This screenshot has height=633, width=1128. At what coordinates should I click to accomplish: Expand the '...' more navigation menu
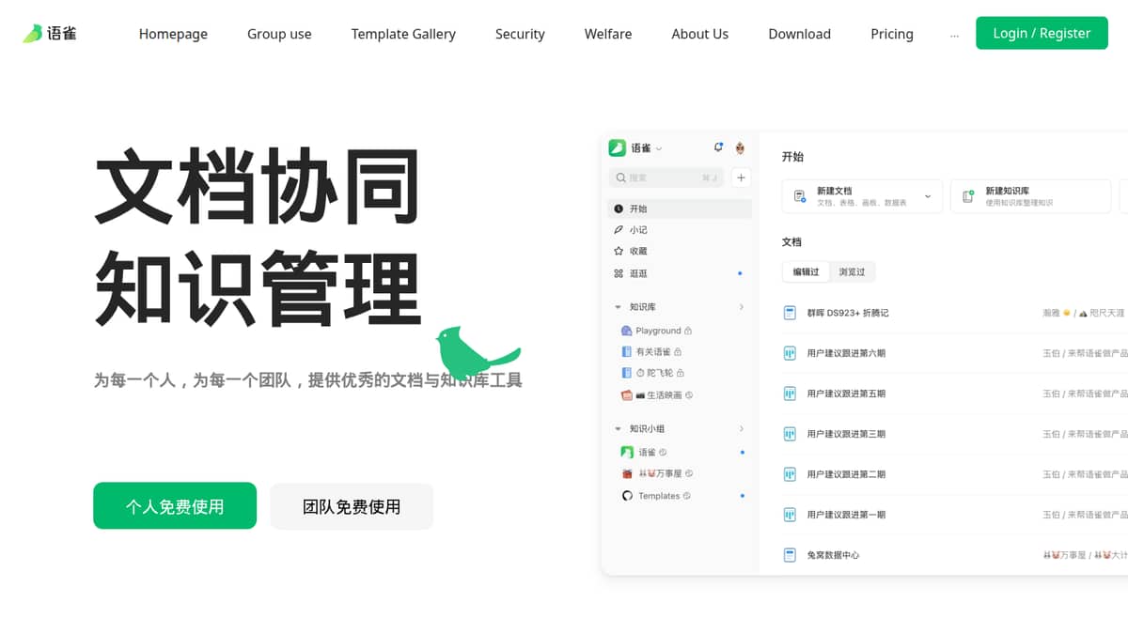(x=954, y=35)
